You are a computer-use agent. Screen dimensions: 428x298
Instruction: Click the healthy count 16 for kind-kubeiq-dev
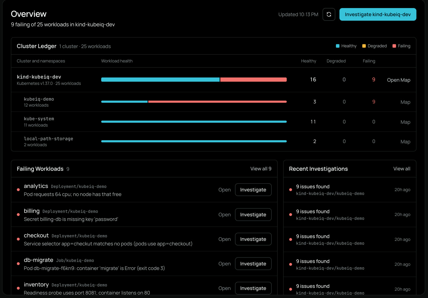coord(313,80)
